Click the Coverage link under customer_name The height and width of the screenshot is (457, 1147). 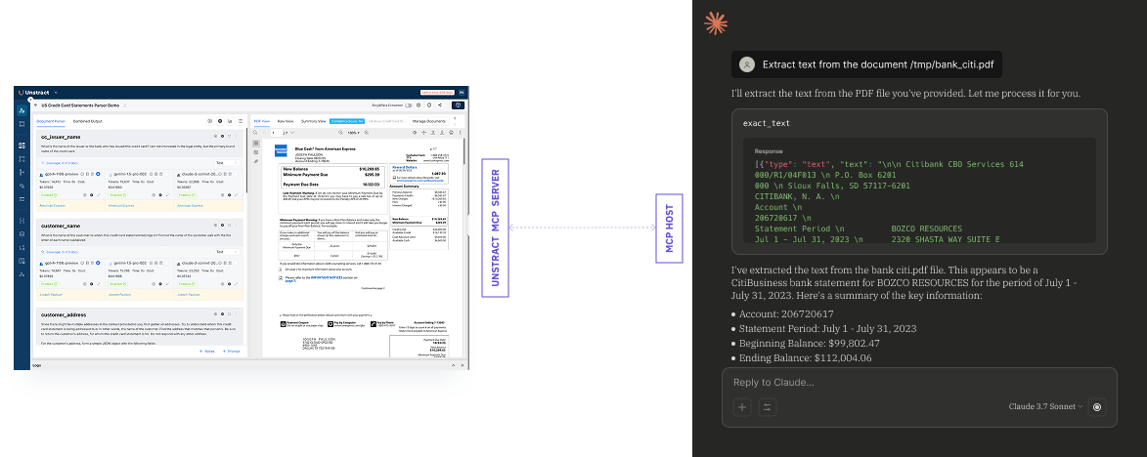coord(60,252)
